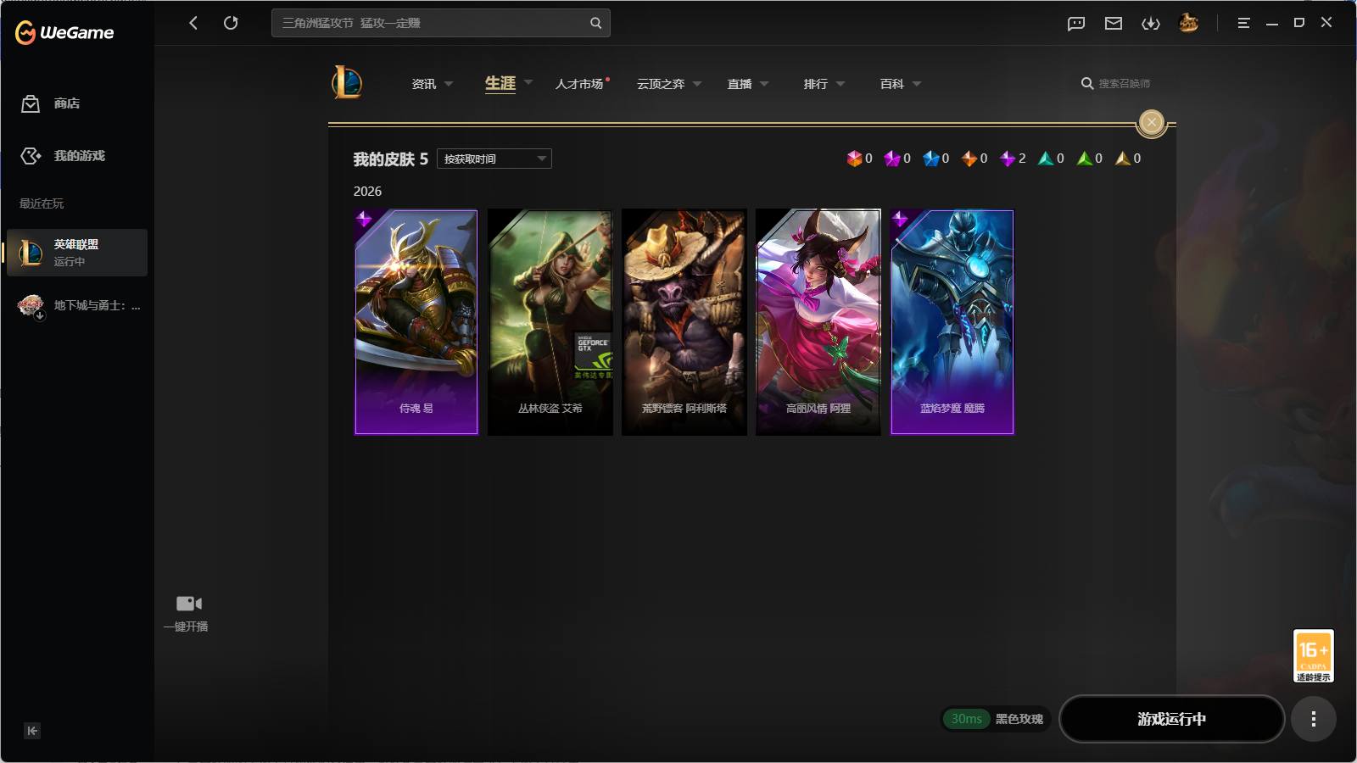
Task: Open 我的游戏 in the sidebar
Action: click(80, 156)
